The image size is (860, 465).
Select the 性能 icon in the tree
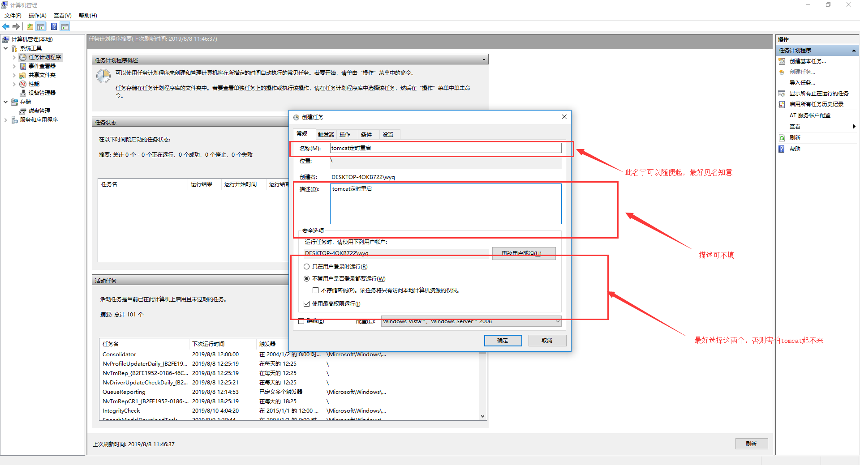click(x=23, y=84)
